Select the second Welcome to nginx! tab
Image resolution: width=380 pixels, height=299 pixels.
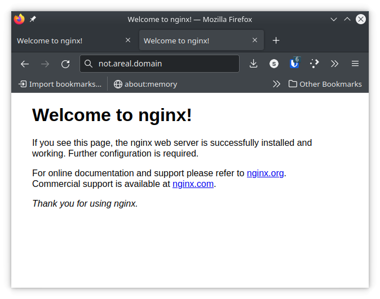click(196, 41)
